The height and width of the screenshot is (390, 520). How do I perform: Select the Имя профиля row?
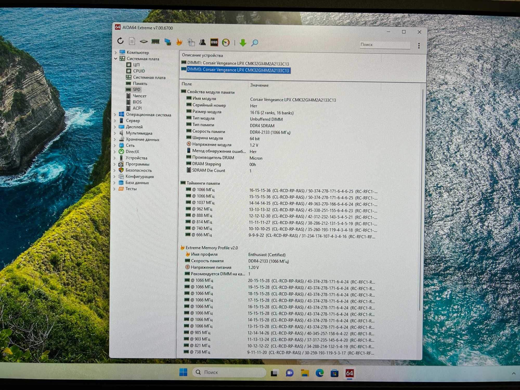tap(235, 255)
